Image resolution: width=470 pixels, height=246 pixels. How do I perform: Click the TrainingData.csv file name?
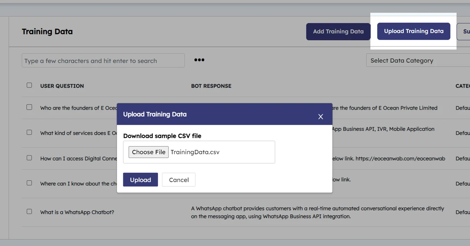[x=195, y=152]
